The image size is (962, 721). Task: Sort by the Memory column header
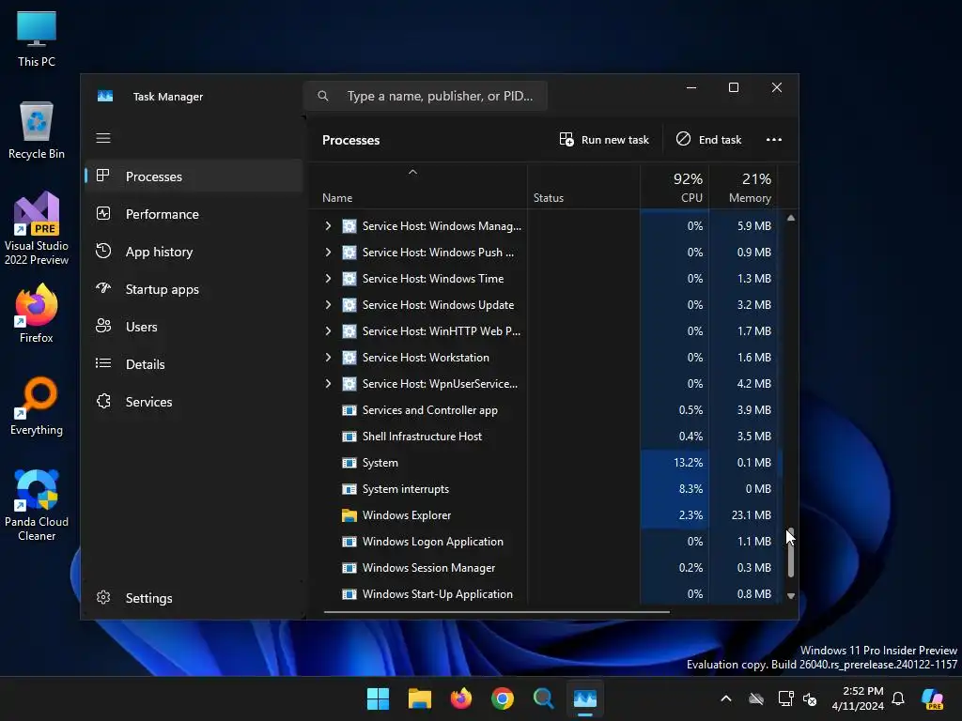click(744, 187)
